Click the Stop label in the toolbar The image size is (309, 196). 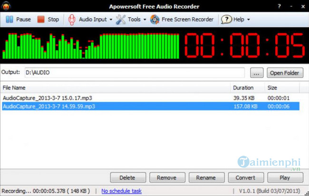tap(53, 20)
